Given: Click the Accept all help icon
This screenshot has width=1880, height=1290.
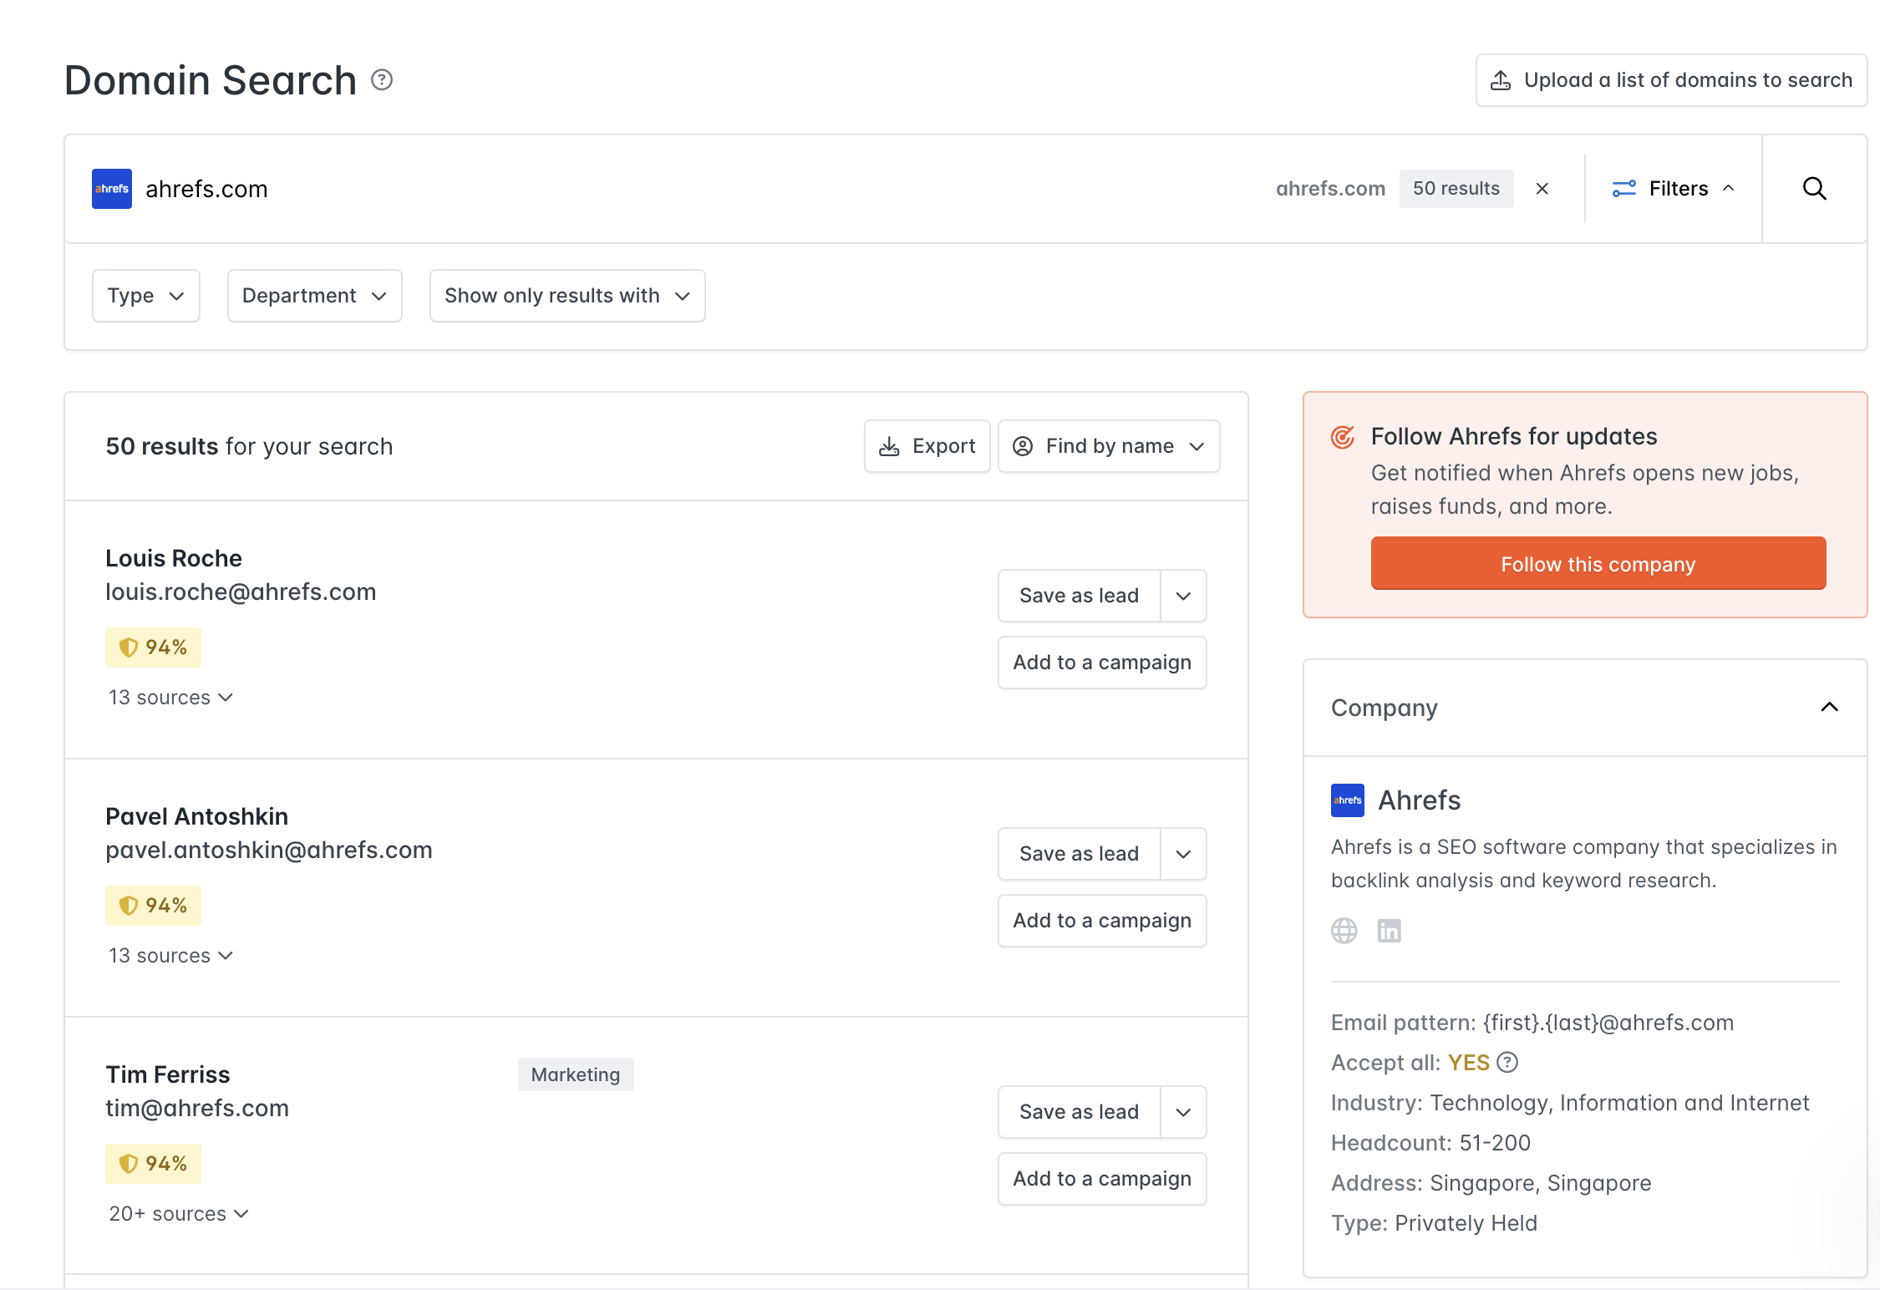Looking at the screenshot, I should 1507,1063.
